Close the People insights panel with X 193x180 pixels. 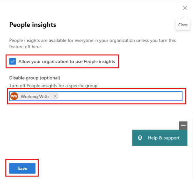point(185,8)
